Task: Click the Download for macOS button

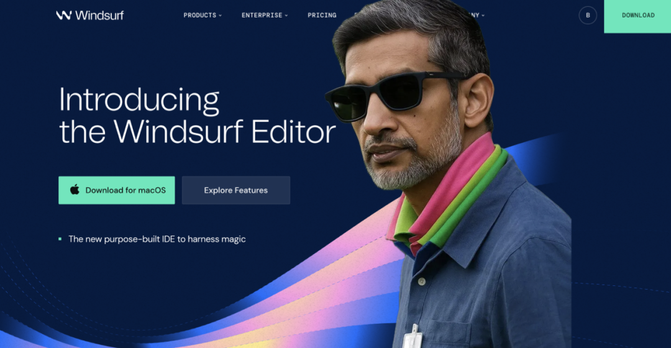Action: (117, 190)
